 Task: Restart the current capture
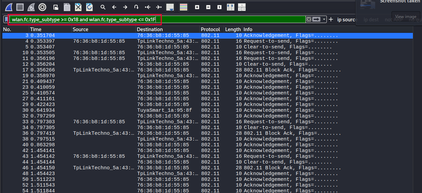[x=31, y=7]
